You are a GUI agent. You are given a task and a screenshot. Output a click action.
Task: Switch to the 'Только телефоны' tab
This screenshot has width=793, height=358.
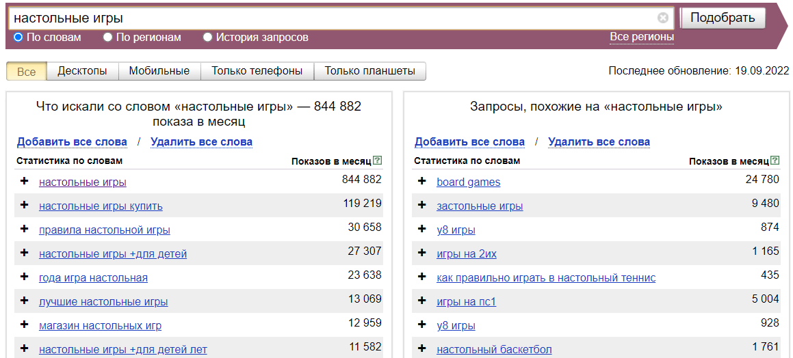[x=257, y=71]
